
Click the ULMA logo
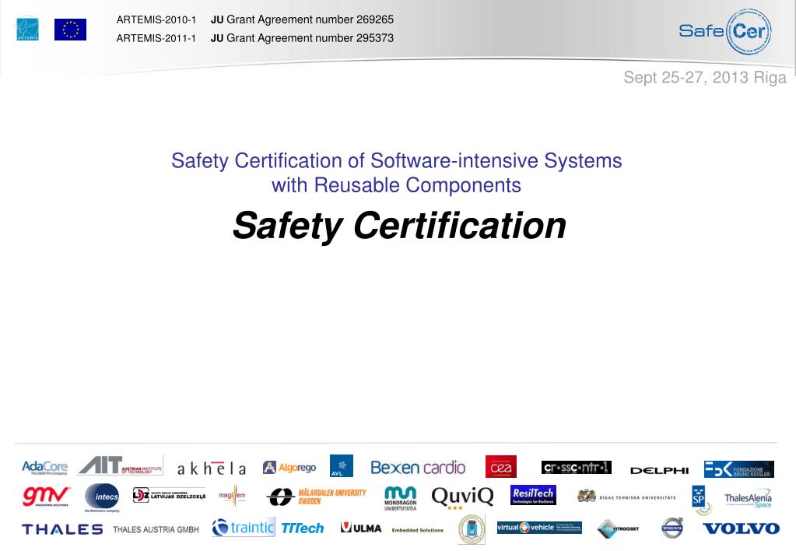361,528
